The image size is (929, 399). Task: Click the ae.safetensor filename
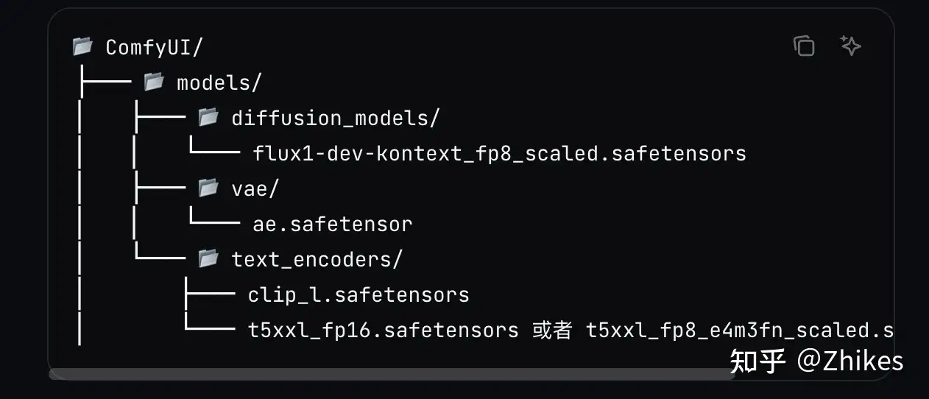pos(332,225)
